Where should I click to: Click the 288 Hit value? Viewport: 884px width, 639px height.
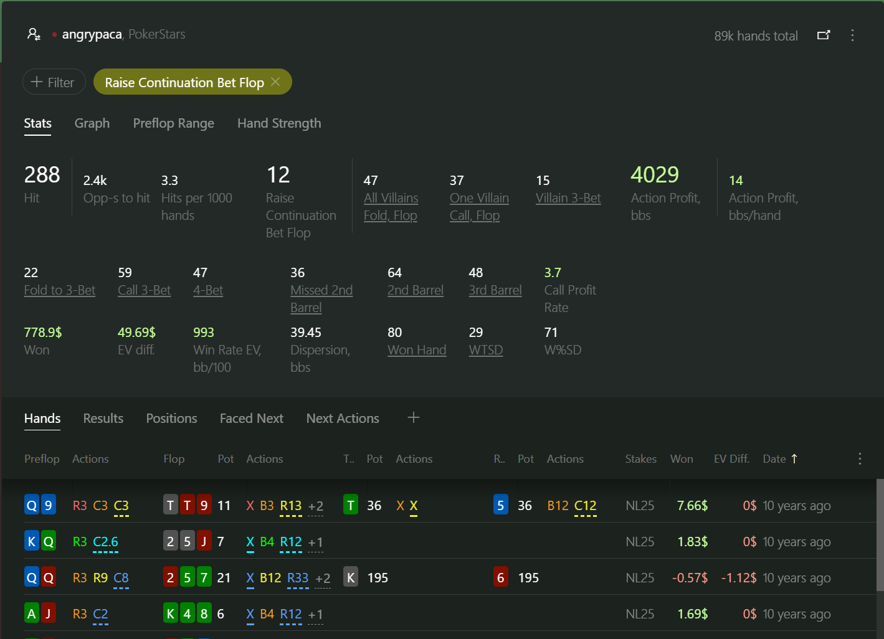(42, 174)
